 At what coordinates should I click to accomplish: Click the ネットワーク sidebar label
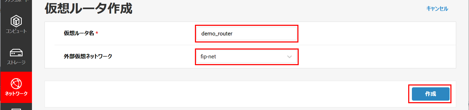(16, 94)
